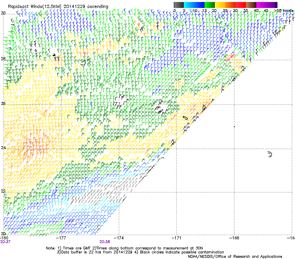295x259 pixels.
Task: Click the longitude label '-177'
Action: (x=61, y=238)
